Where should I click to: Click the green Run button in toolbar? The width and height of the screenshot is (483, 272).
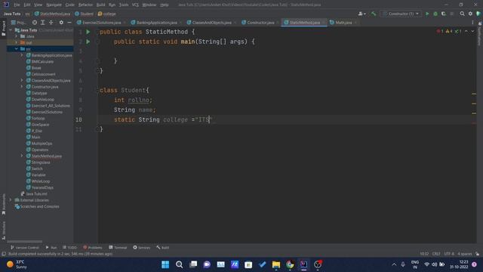pyautogui.click(x=427, y=14)
